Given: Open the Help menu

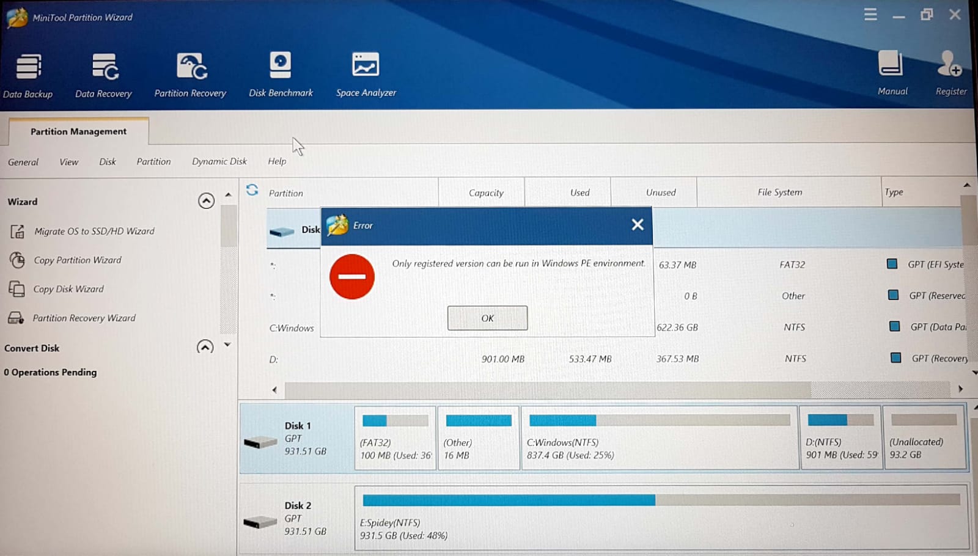Looking at the screenshot, I should pyautogui.click(x=277, y=162).
